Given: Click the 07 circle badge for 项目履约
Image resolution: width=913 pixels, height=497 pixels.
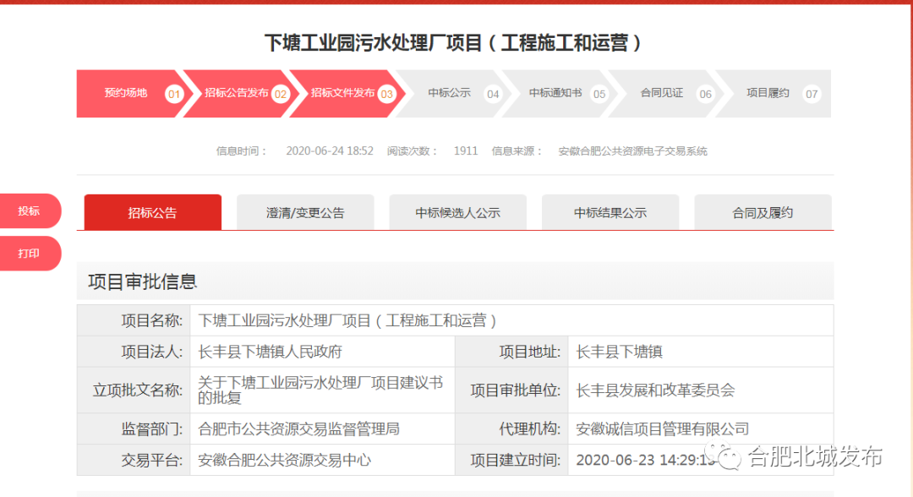Looking at the screenshot, I should (x=812, y=94).
